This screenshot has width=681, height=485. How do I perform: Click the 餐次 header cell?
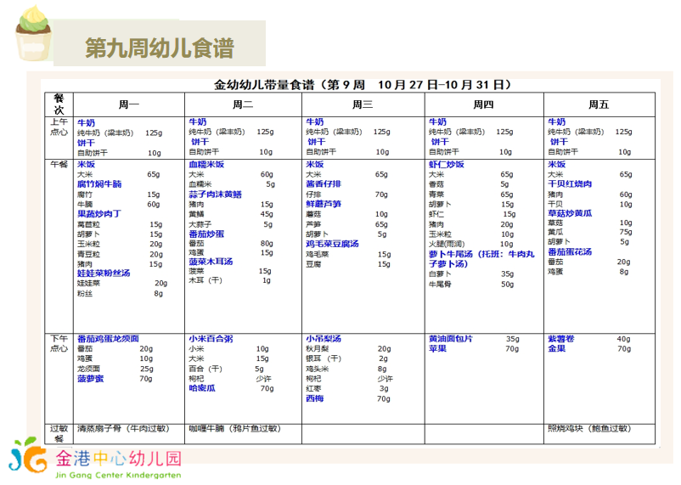tap(59, 104)
